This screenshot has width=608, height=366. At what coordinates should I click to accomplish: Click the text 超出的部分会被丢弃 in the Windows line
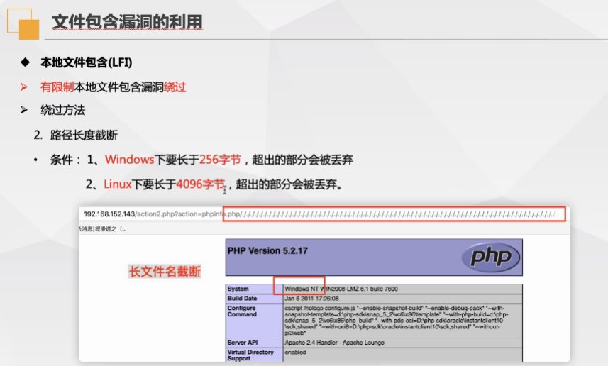point(302,160)
